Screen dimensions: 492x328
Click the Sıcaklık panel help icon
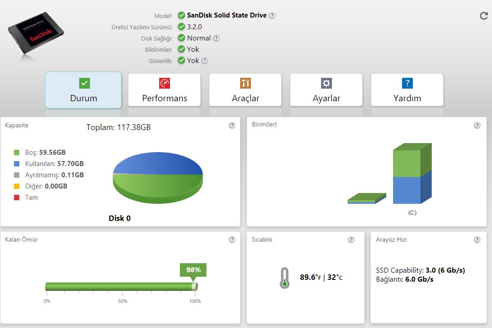(x=351, y=239)
